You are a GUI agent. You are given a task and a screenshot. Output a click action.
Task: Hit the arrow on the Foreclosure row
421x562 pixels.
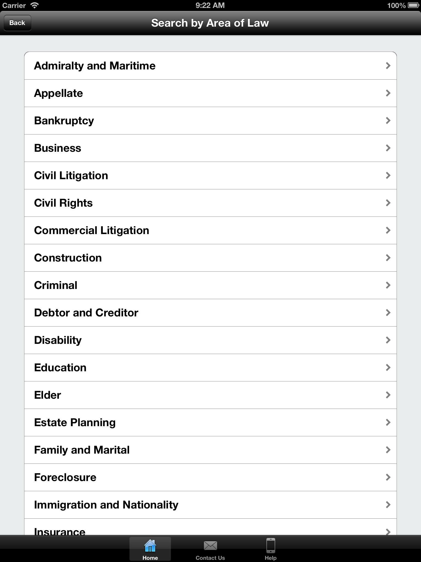[388, 477]
